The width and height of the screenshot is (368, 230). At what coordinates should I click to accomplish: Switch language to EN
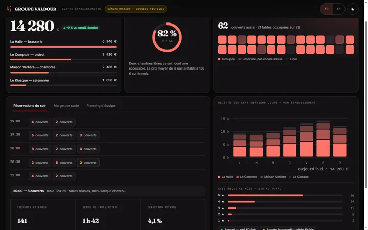[339, 9]
